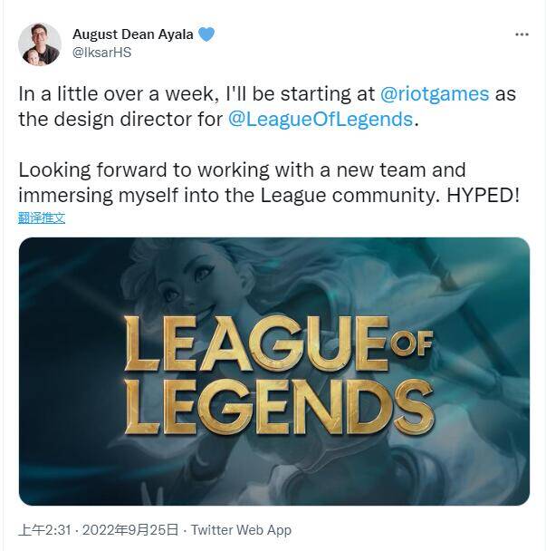546x551 pixels.
Task: Open the Twitter Web App source link
Action: (241, 530)
